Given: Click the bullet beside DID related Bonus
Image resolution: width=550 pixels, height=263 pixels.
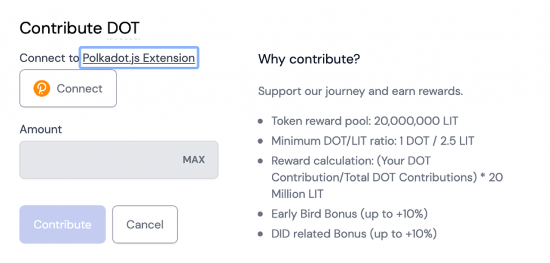Looking at the screenshot, I should [260, 233].
